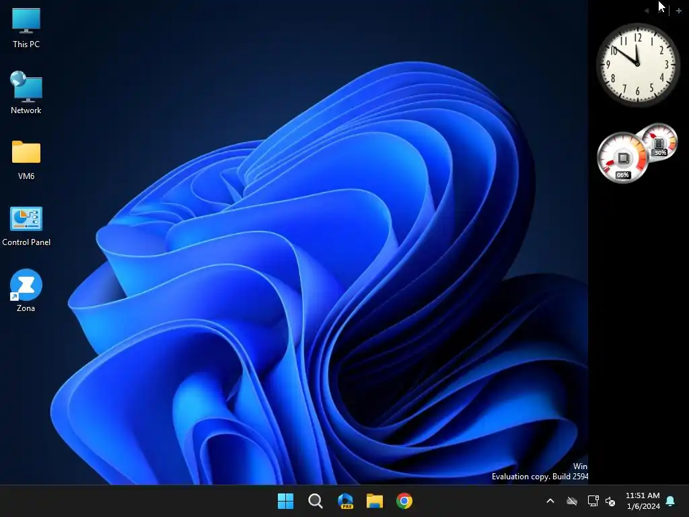Viewport: 689px width, 517px height.
Task: Open the 11:51 AM date and time flyout
Action: click(x=643, y=501)
